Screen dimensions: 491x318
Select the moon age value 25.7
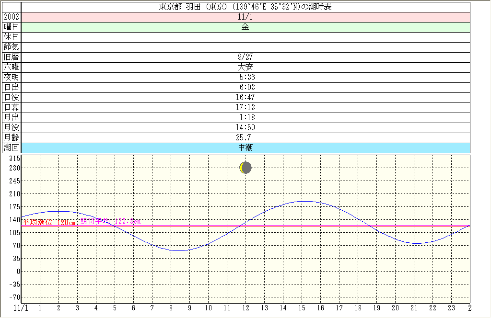pos(245,137)
